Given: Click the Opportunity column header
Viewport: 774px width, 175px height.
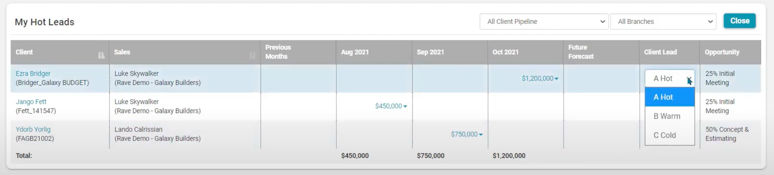Looking at the screenshot, I should pos(722,52).
